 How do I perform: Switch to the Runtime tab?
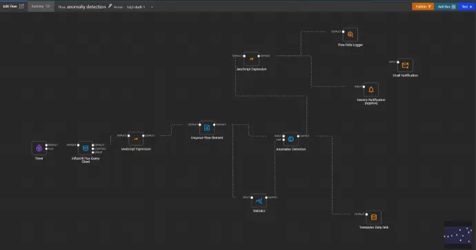pos(41,6)
